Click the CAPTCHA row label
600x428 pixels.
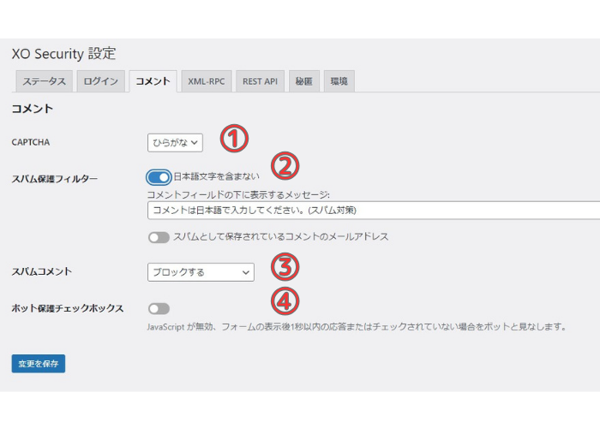(31, 142)
